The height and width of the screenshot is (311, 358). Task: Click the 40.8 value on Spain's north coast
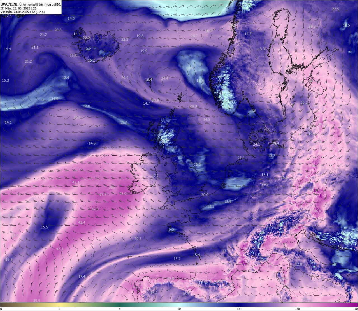(x=170, y=279)
